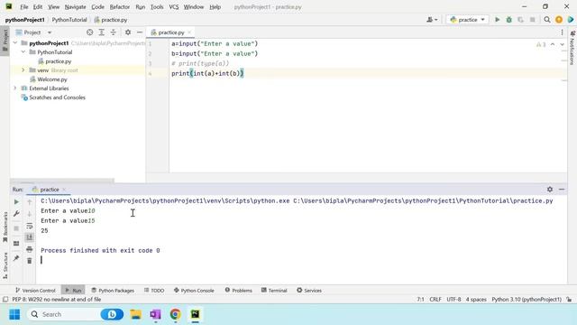This screenshot has height=325, width=577.
Task: Click Expand All in the Project panel
Action: point(101,32)
